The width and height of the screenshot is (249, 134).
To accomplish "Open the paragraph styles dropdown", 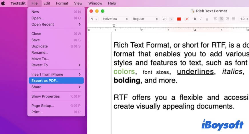I will [94, 19].
